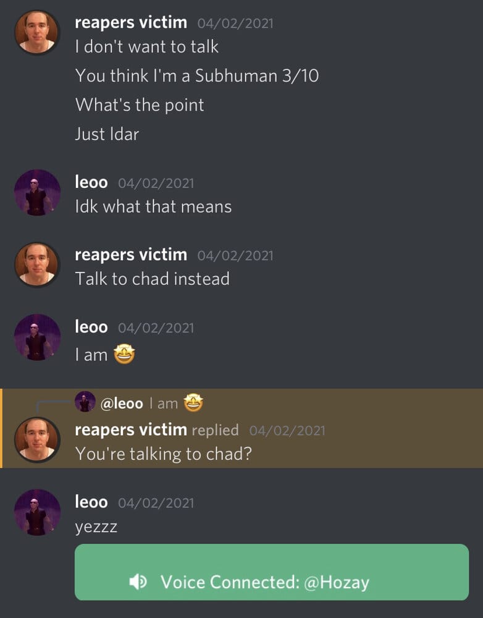
Task: Click the leoo username above "yezzz"
Action: pos(91,502)
